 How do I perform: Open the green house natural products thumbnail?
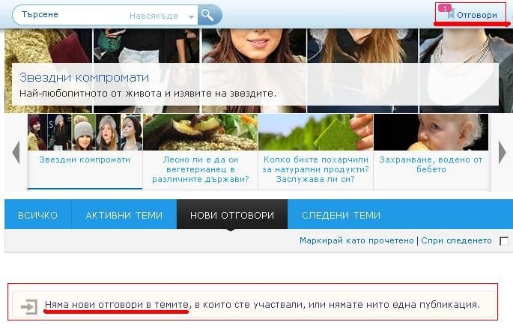315,133
